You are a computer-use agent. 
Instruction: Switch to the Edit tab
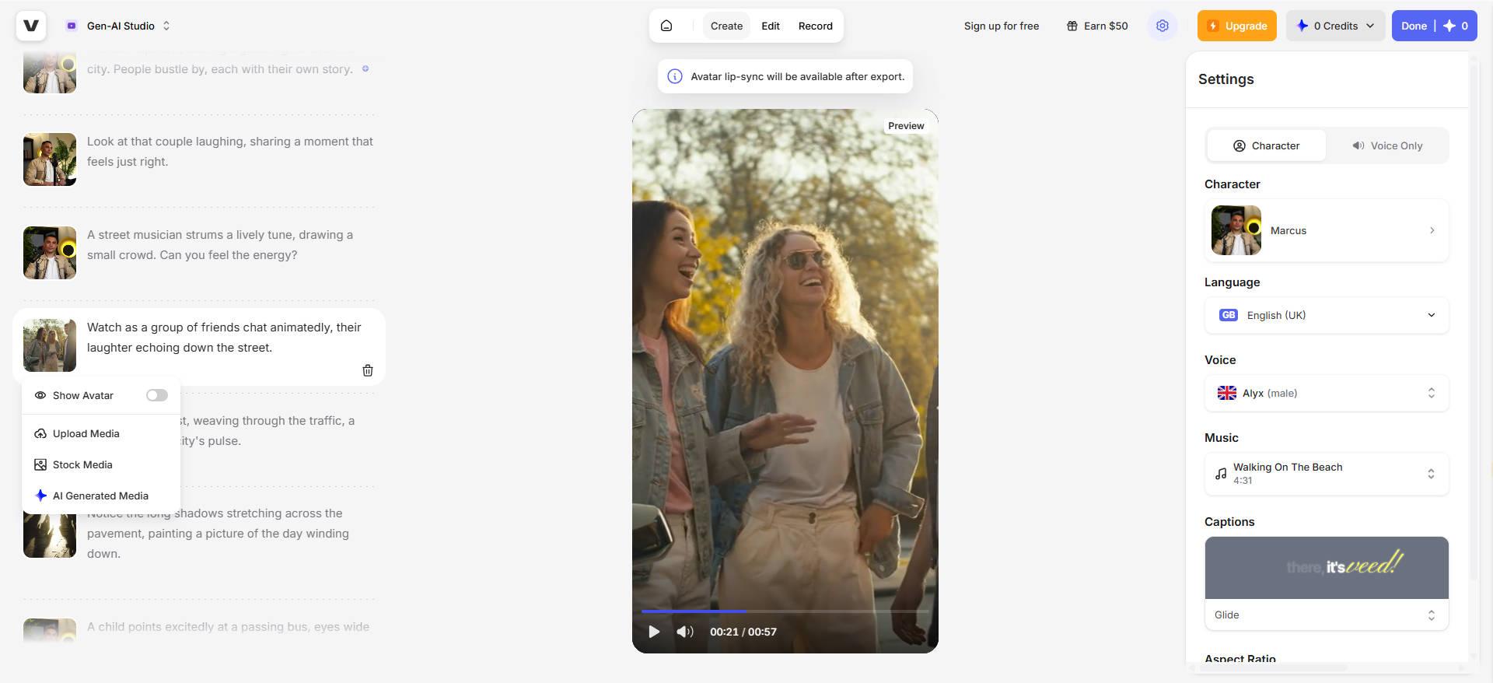[771, 26]
